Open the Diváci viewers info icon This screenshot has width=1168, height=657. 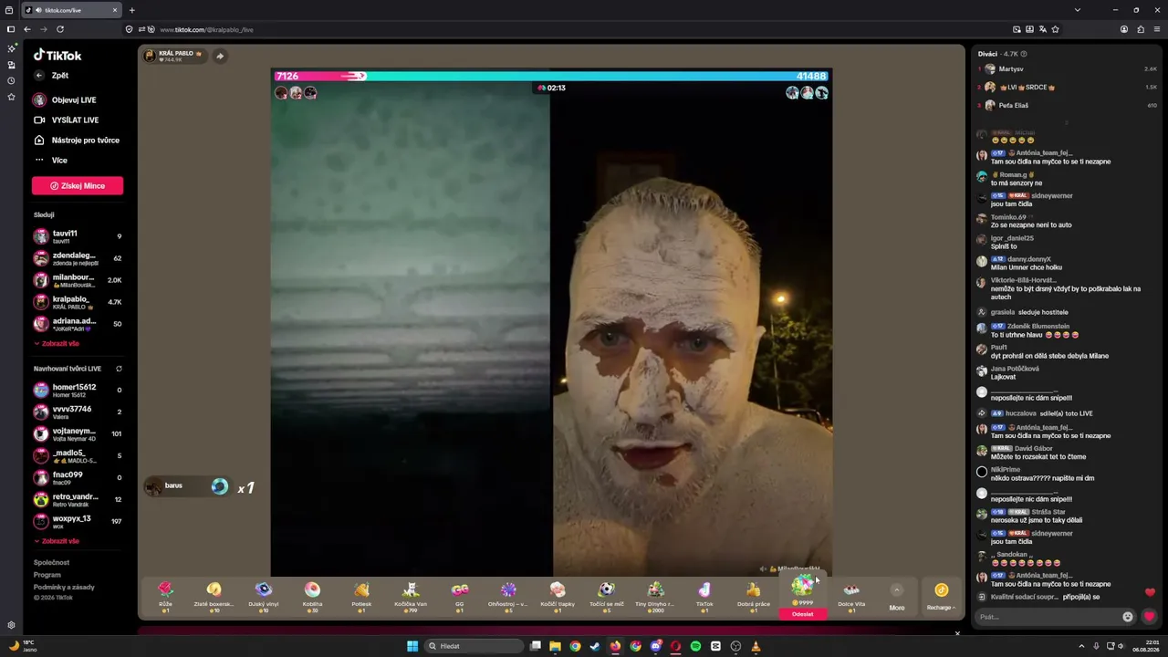click(x=1024, y=54)
